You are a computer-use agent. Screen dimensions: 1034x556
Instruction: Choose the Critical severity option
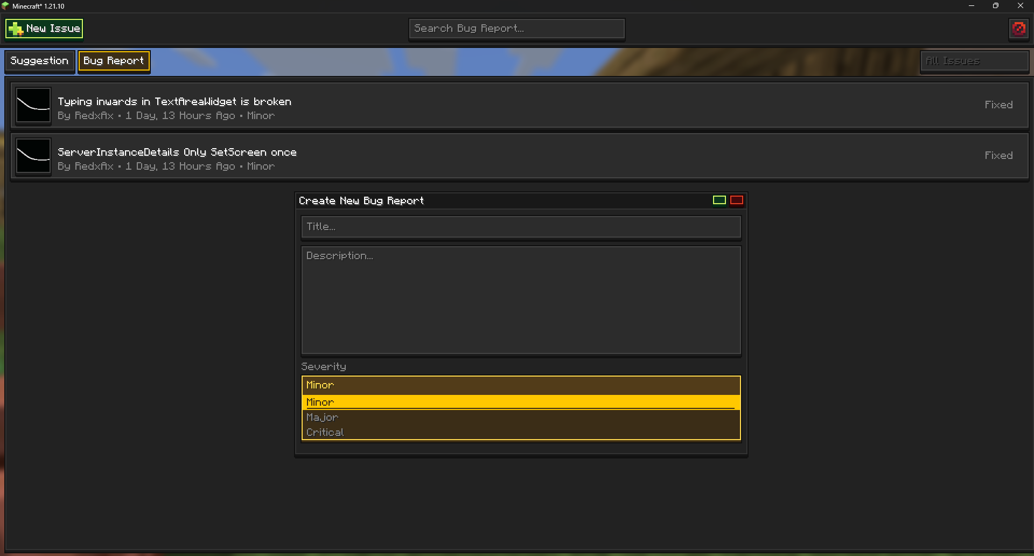521,433
